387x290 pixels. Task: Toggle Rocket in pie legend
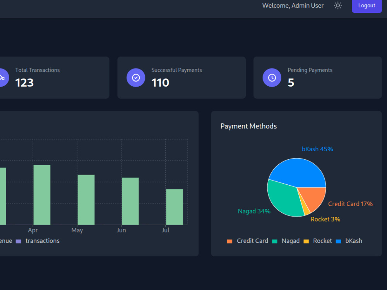point(318,241)
